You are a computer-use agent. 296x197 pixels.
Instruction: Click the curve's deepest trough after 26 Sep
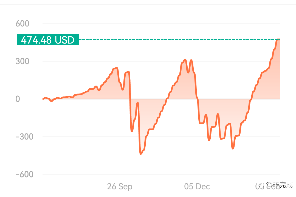click(141, 153)
